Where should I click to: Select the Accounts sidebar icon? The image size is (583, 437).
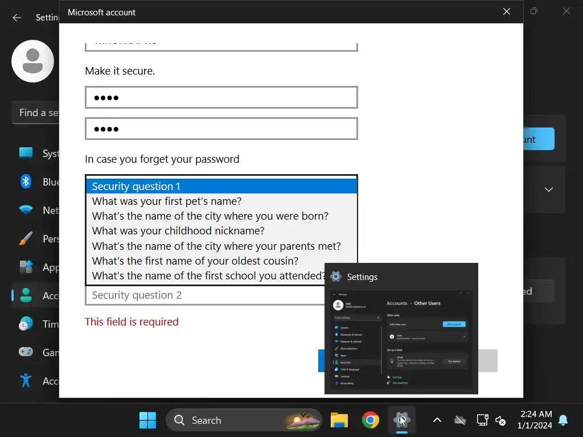[x=26, y=295]
